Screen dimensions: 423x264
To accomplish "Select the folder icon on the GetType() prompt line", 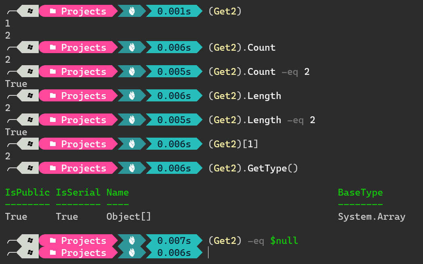I will (x=53, y=168).
